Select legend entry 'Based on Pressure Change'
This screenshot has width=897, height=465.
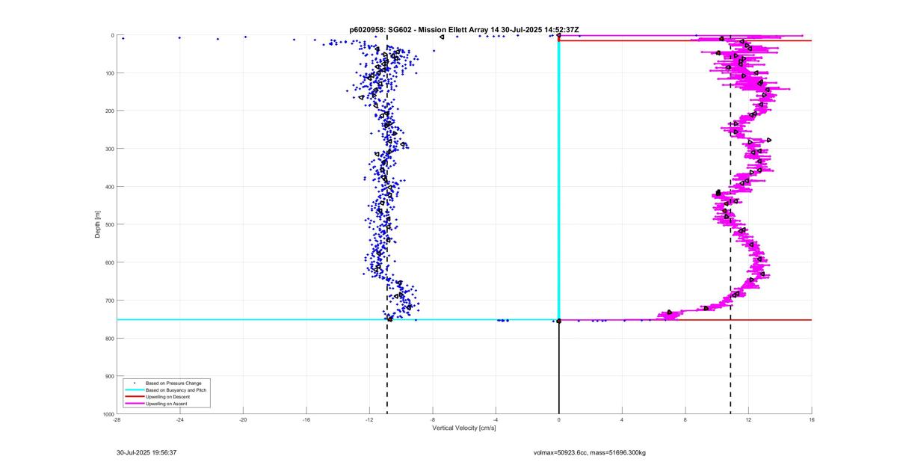173,383
